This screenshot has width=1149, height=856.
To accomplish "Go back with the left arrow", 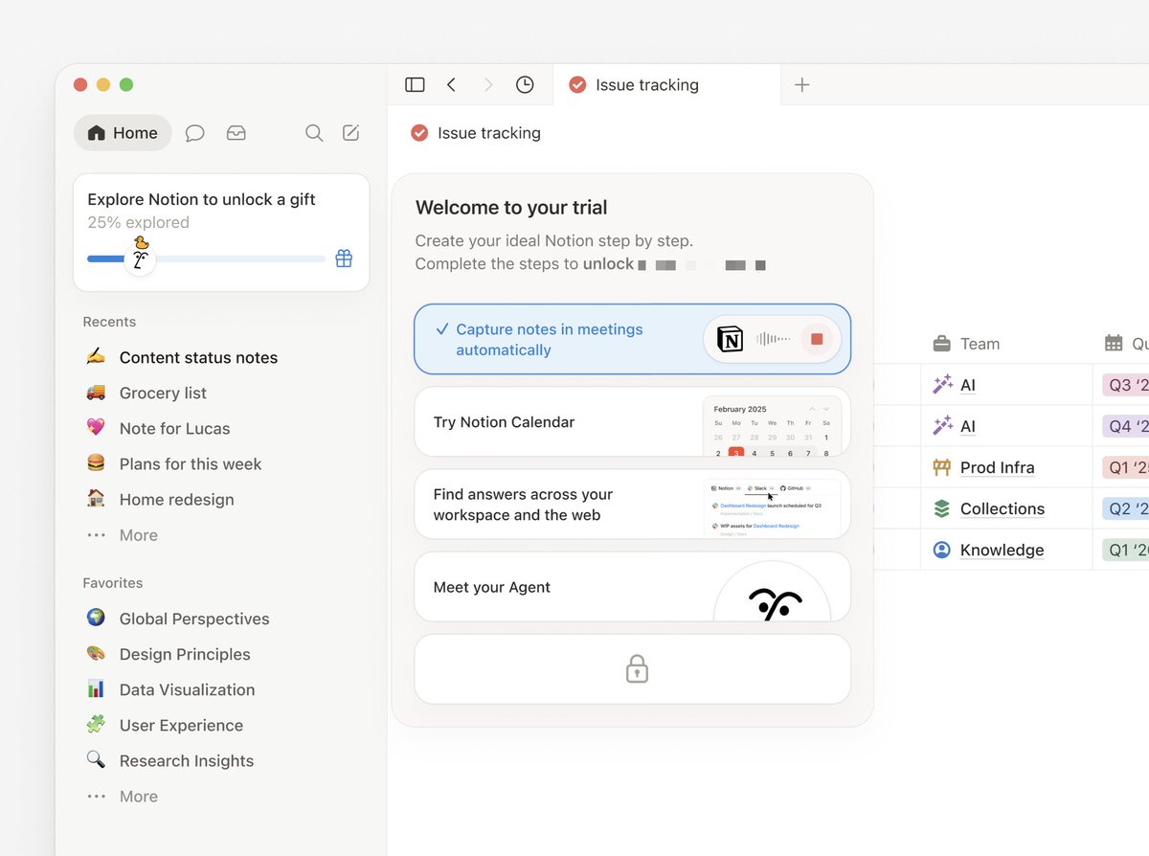I will coord(451,84).
